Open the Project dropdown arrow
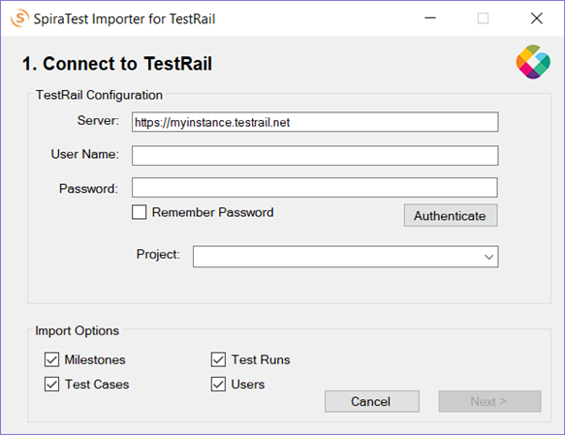The height and width of the screenshot is (435, 565). click(488, 257)
